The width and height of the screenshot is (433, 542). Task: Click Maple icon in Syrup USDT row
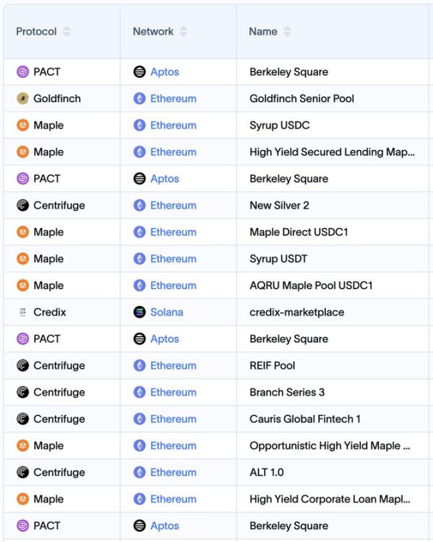23,259
